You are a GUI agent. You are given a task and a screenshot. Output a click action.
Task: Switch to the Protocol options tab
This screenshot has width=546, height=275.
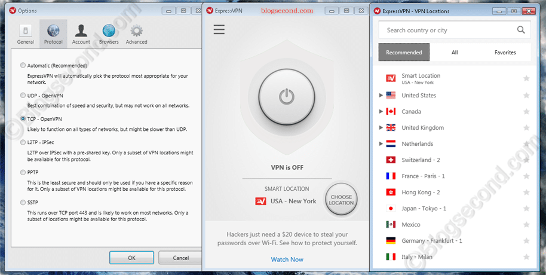(x=53, y=34)
